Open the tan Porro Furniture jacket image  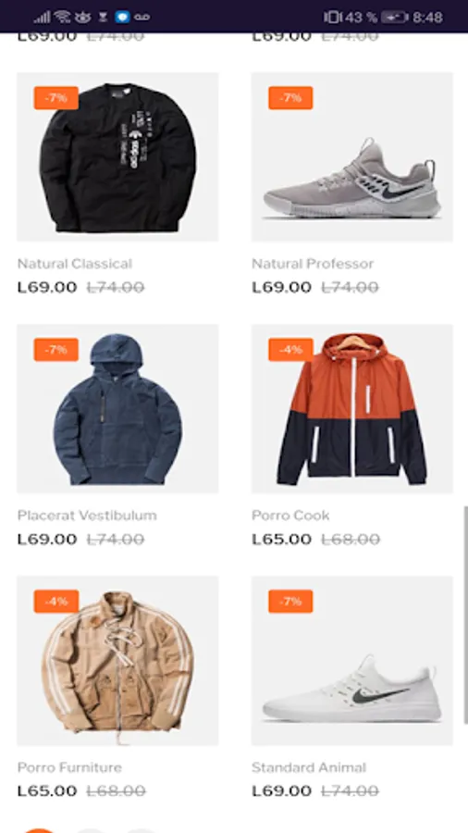click(x=117, y=660)
